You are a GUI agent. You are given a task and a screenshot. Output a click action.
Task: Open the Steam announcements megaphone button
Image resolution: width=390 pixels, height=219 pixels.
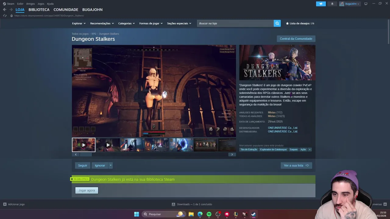coord(321,4)
